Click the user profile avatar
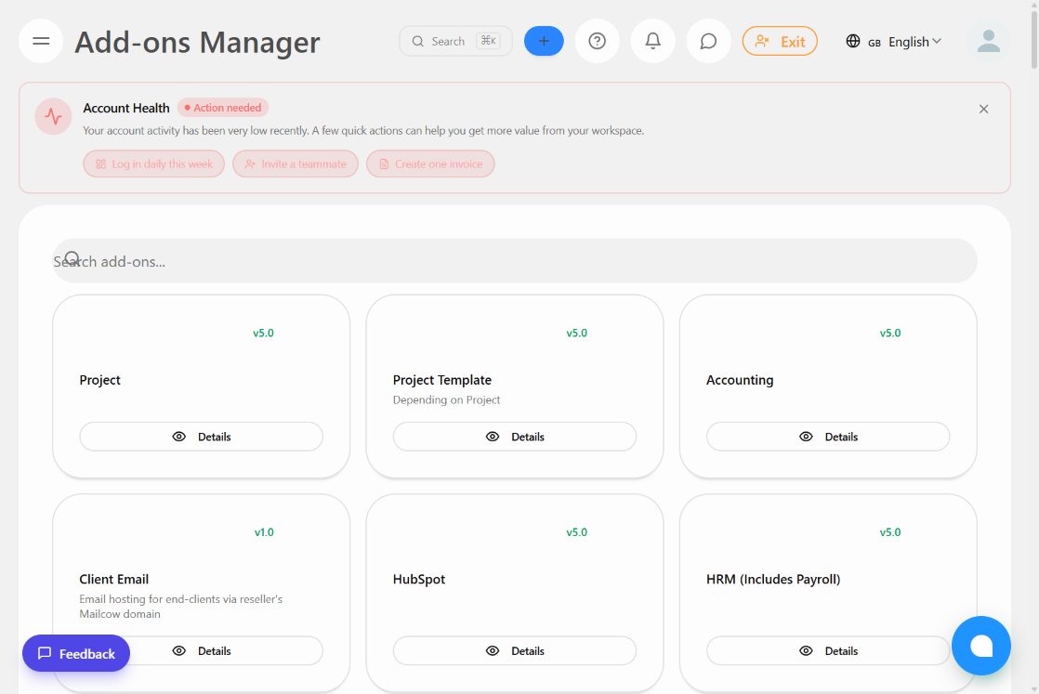This screenshot has height=694, width=1039. tap(987, 40)
